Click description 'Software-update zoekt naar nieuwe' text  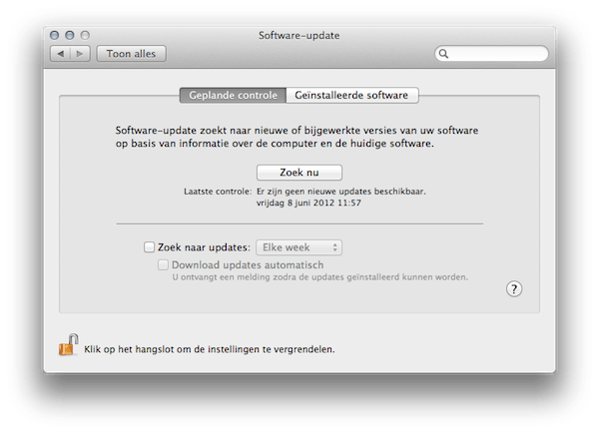point(297,137)
